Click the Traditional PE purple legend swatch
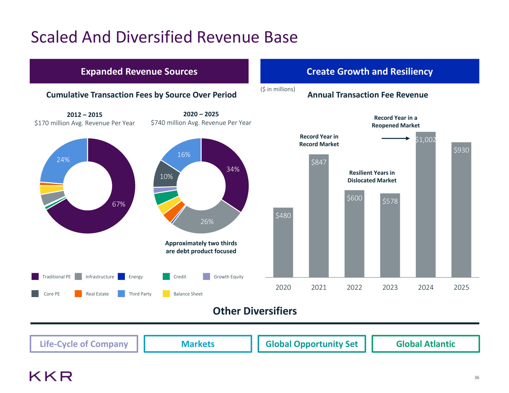Viewport: 509px width, 393px height. 35,276
